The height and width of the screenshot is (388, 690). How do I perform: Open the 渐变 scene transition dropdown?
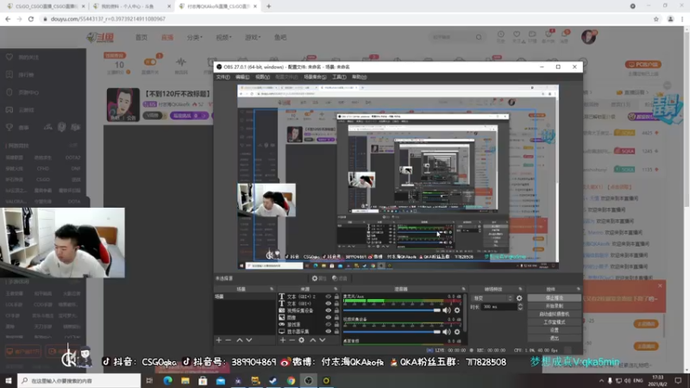(x=492, y=298)
